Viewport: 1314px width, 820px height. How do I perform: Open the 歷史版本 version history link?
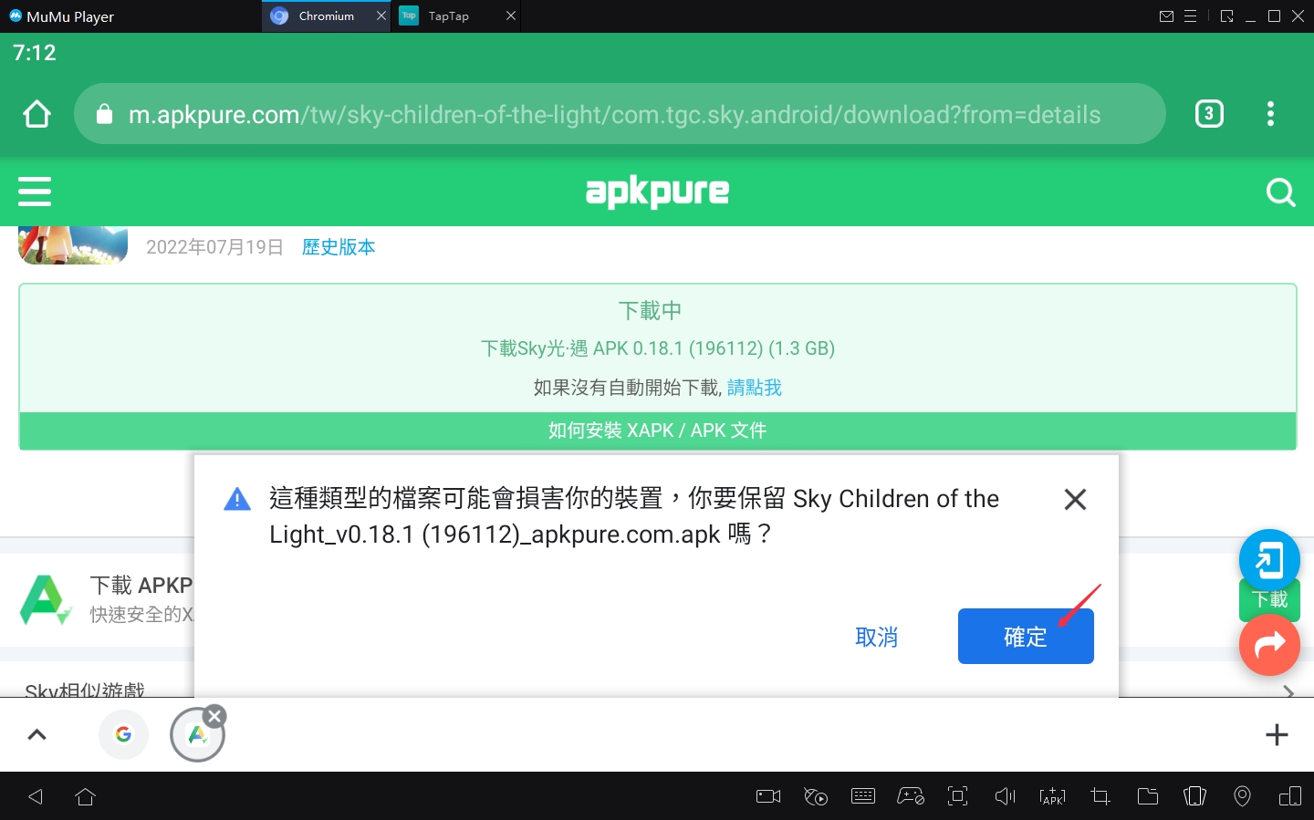pyautogui.click(x=339, y=247)
